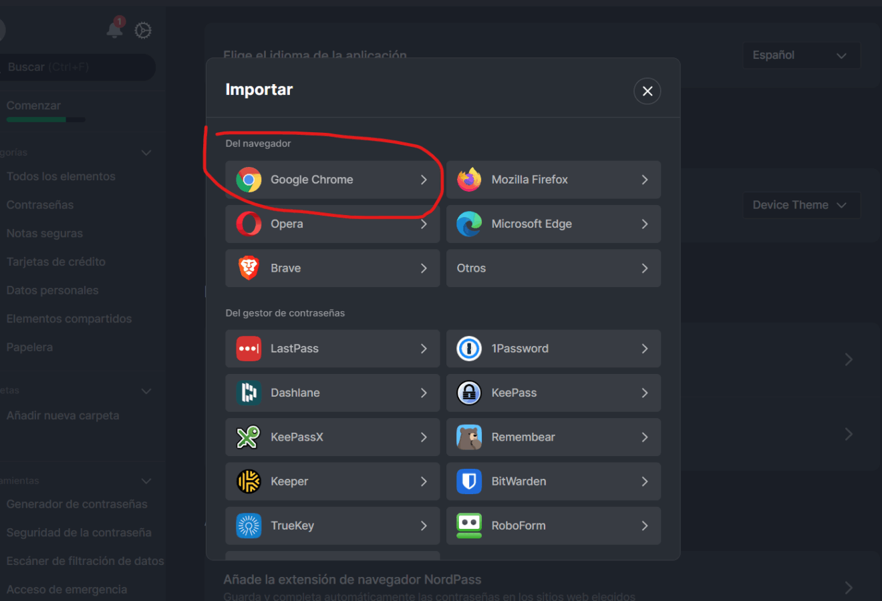Screen dimensions: 882x601
Task: Open Tarjetas de crédito in sidebar
Action: pos(56,262)
